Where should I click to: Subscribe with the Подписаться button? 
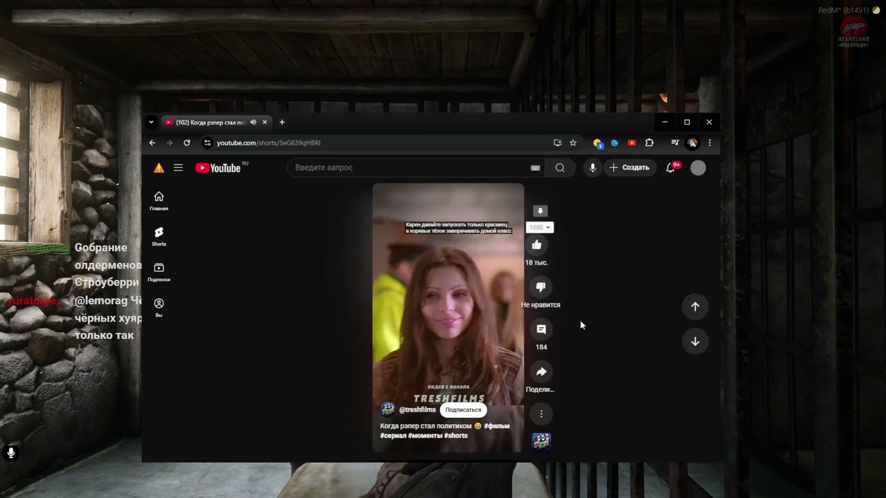(x=463, y=410)
